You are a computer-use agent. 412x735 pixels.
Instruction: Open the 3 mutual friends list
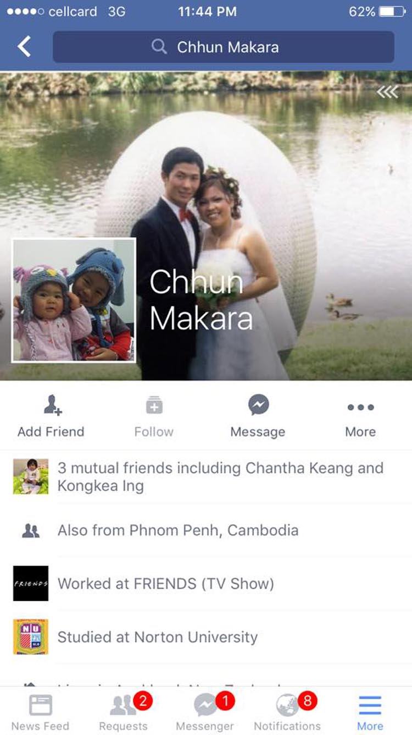click(x=206, y=477)
